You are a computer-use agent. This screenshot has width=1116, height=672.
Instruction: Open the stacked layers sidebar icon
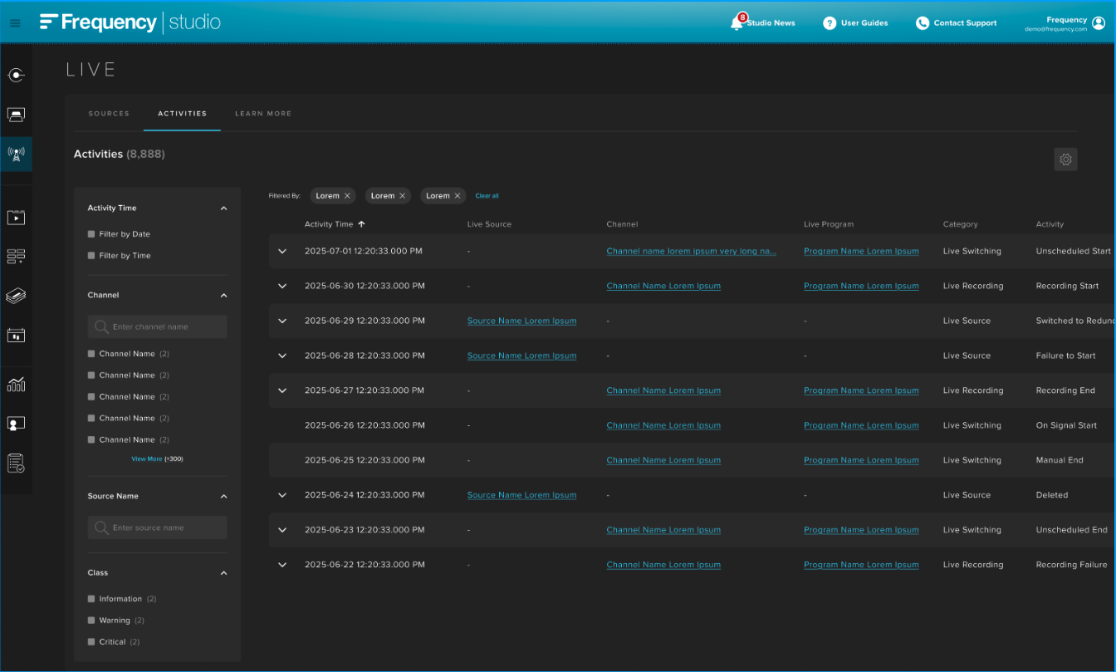tap(16, 297)
